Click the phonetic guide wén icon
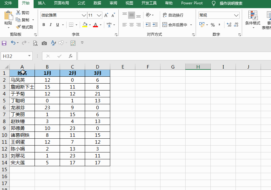The image size is (271, 190). coord(109,25)
